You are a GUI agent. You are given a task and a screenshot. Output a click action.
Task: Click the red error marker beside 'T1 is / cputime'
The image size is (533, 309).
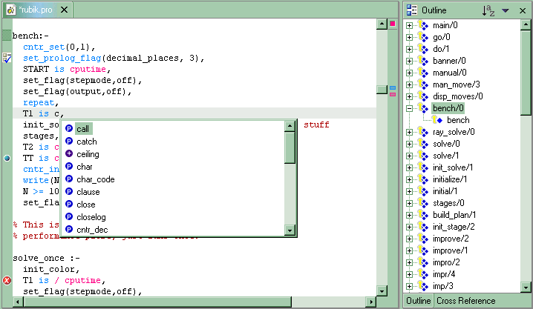coord(7,280)
